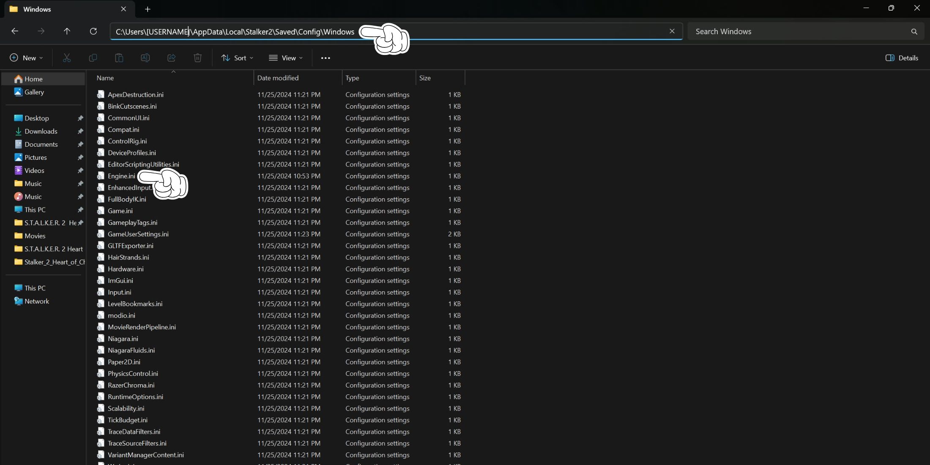Click the Rename icon in toolbar

click(x=145, y=58)
